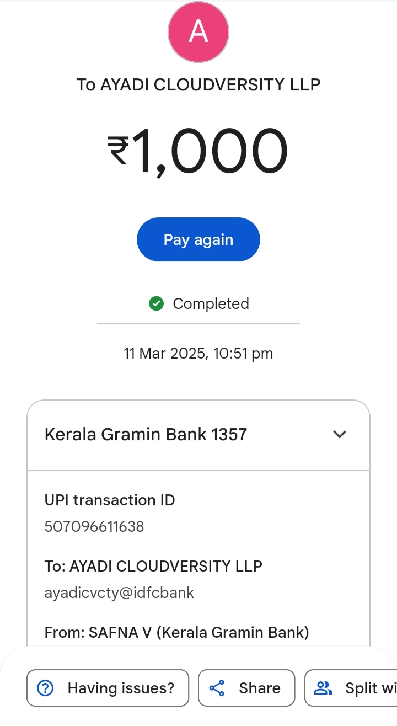Click the Completed status text
Viewport: 397px width, 726px height.
211,303
